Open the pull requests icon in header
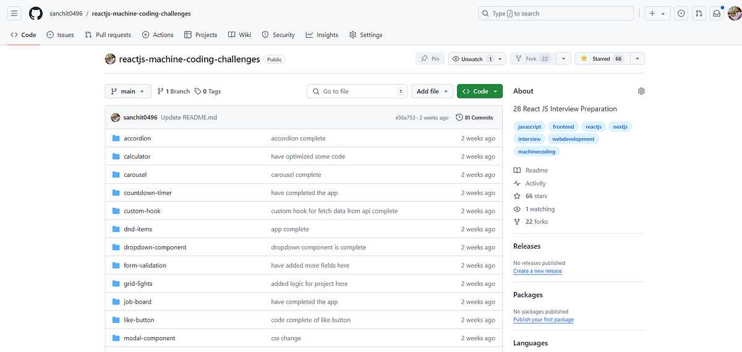 point(698,14)
